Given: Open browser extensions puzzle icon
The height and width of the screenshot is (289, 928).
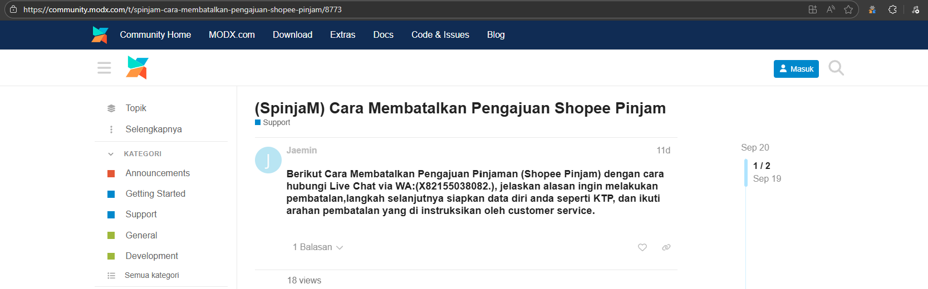Looking at the screenshot, I should [892, 9].
